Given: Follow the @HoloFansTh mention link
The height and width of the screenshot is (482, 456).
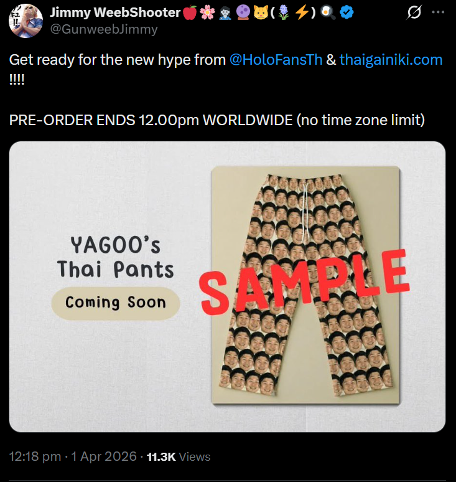Looking at the screenshot, I should [276, 60].
